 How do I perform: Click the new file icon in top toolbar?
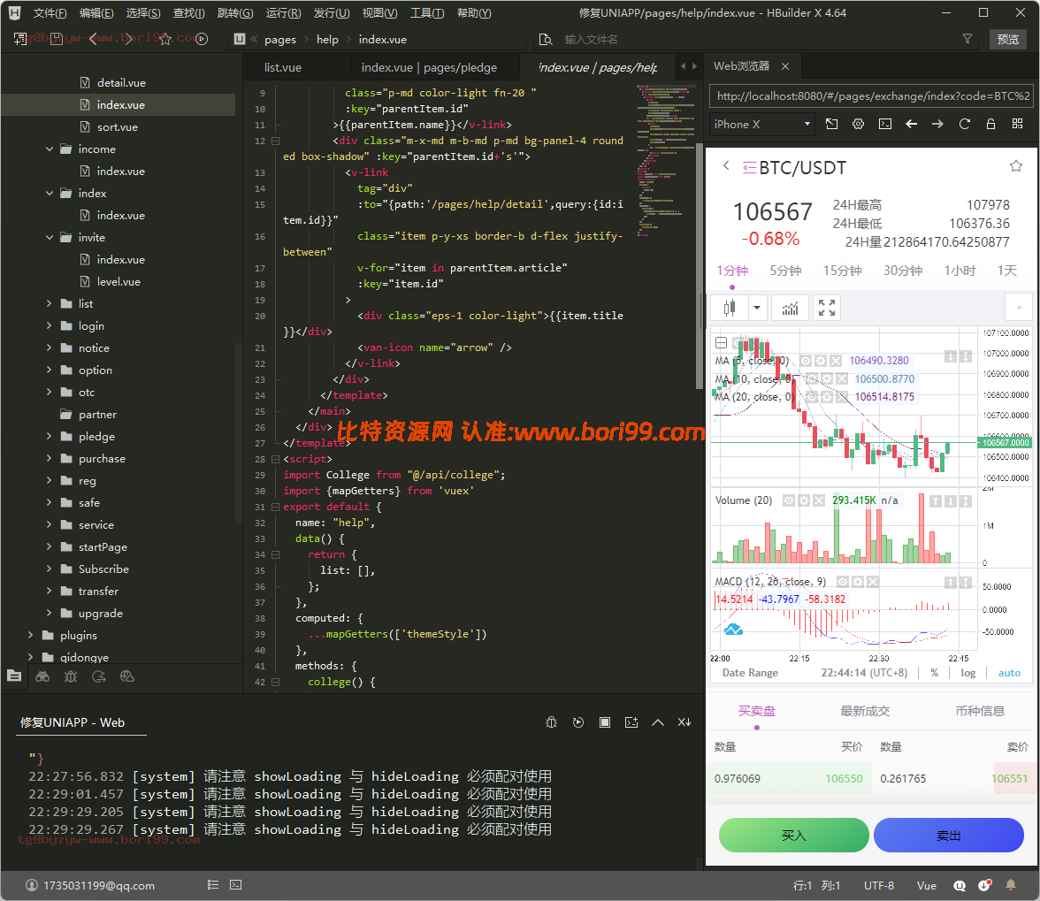(x=19, y=39)
